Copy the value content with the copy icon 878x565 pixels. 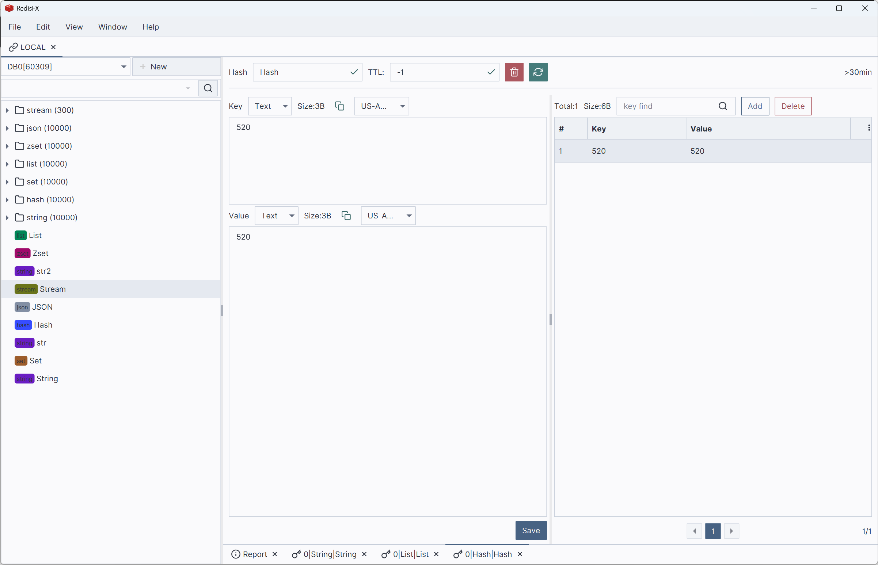[345, 216]
